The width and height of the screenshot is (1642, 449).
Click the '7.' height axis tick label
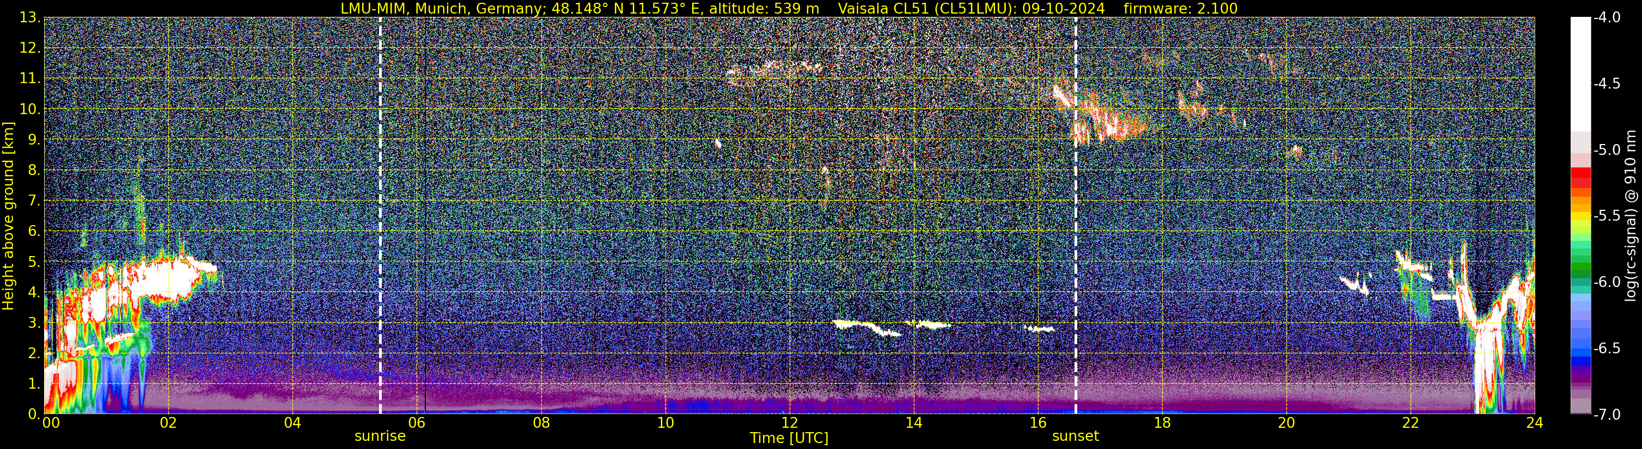34,201
